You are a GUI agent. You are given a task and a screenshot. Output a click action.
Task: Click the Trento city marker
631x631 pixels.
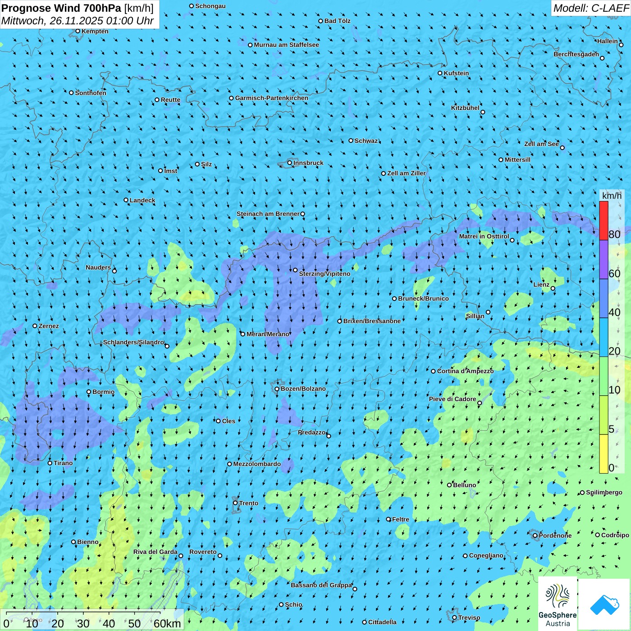[235, 503]
